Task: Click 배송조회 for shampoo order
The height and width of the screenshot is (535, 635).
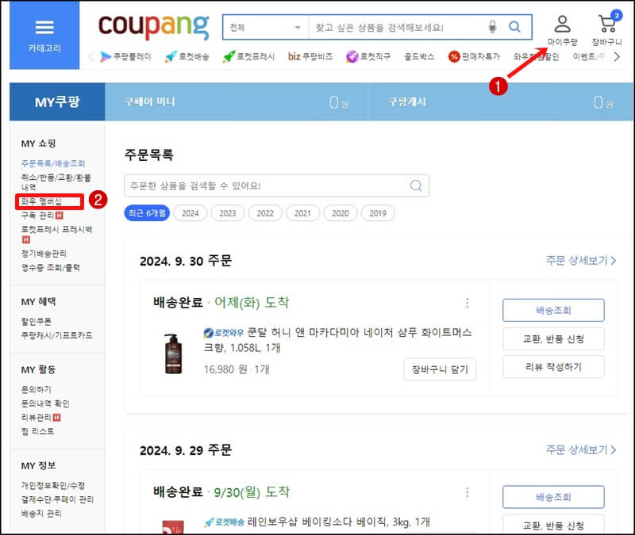Action: point(553,310)
